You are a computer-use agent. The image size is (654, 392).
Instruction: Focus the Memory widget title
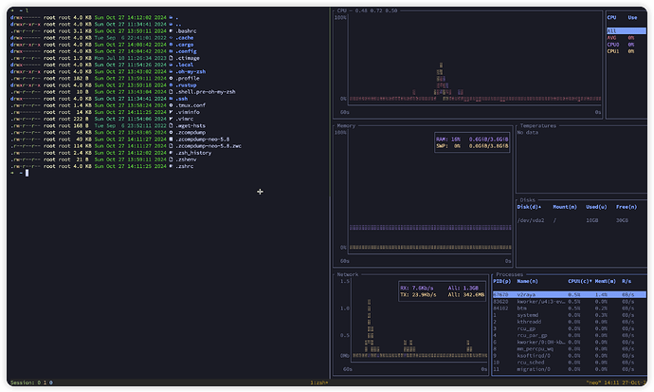pos(346,125)
